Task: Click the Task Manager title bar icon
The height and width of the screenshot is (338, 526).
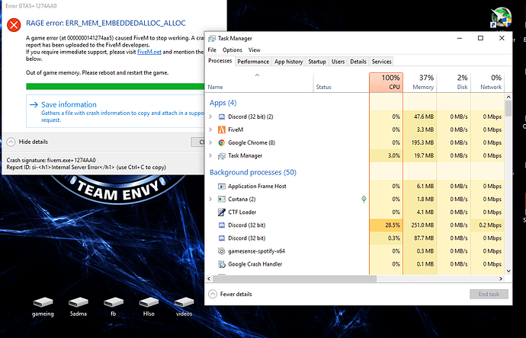Action: (212, 39)
